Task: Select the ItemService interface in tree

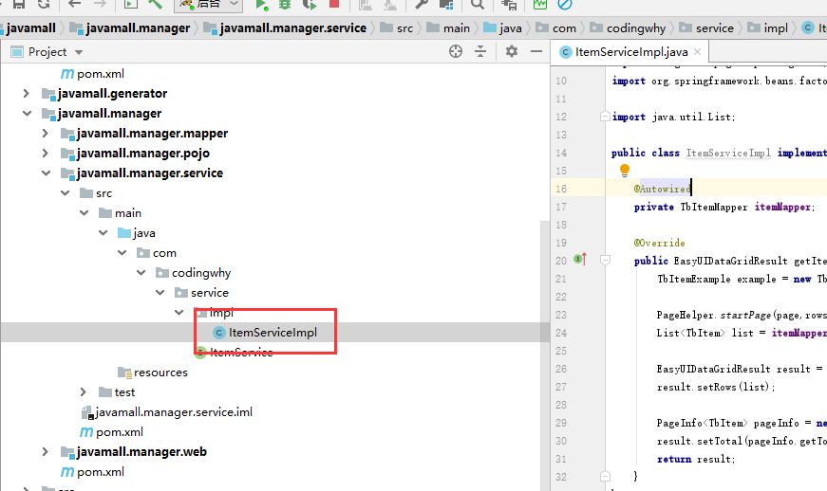Action: coord(240,353)
